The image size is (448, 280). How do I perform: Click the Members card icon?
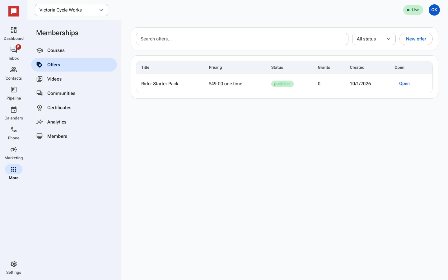pos(40,136)
